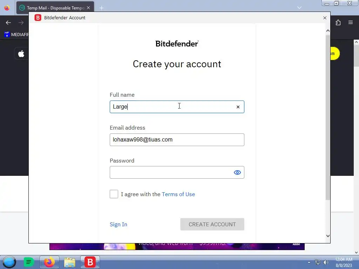Click the Apple logo button on the webpage

[x=21, y=54]
